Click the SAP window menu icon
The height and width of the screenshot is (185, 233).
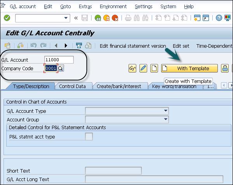tap(3, 6)
